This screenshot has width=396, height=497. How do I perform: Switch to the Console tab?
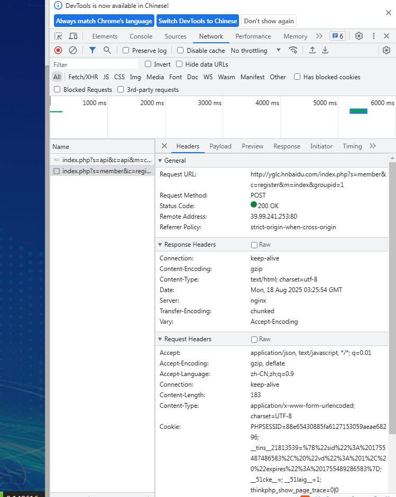[x=141, y=36]
